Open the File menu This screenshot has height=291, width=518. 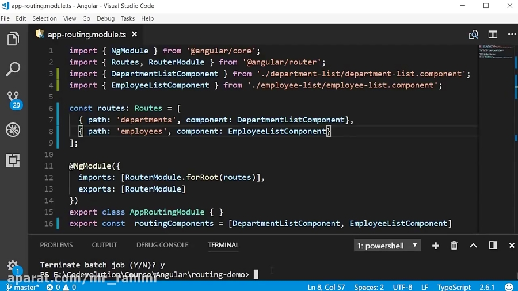[x=5, y=18]
